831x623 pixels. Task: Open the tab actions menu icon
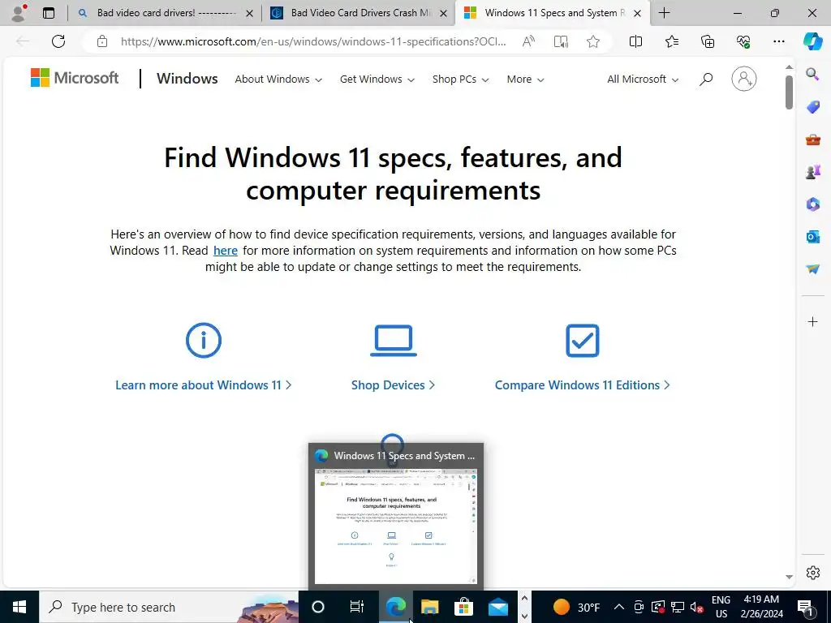point(49,13)
